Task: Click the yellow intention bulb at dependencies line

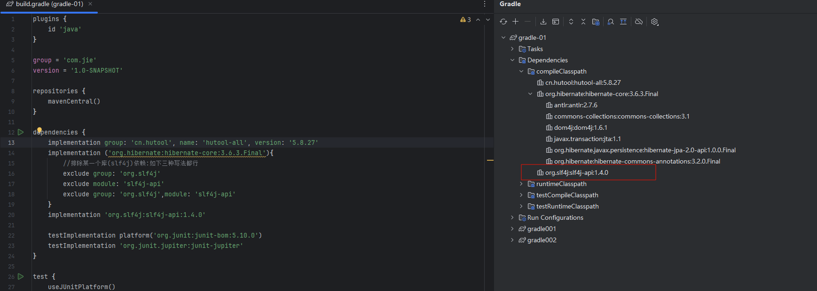Action: coord(39,130)
